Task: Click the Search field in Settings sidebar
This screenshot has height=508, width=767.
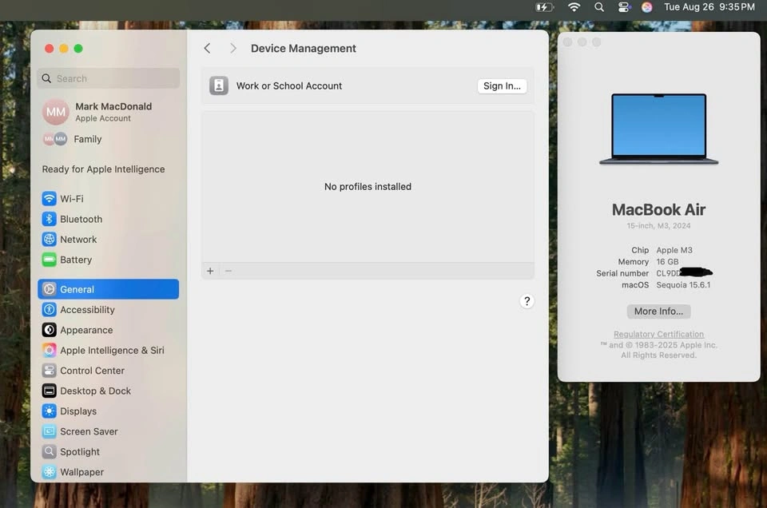Action: (x=109, y=78)
